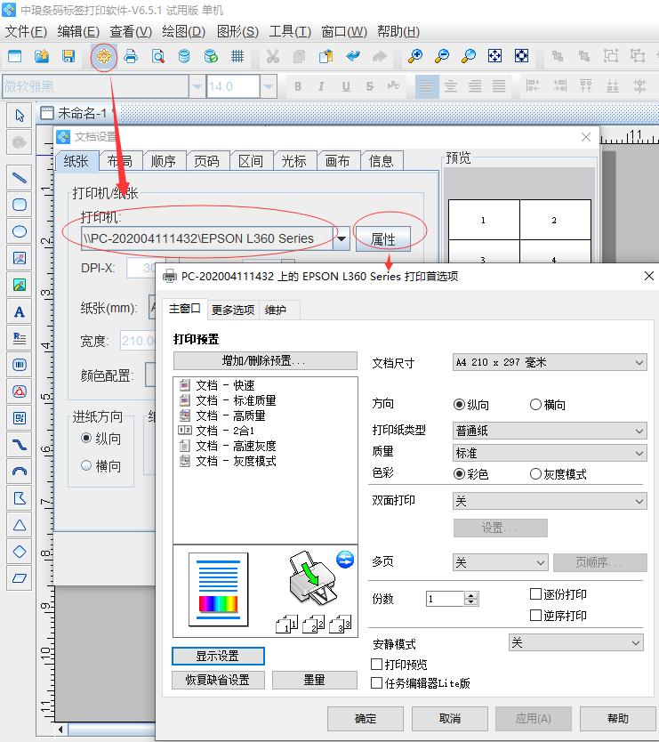Click the save icon in toolbar
The height and width of the screenshot is (742, 659).
click(x=68, y=56)
